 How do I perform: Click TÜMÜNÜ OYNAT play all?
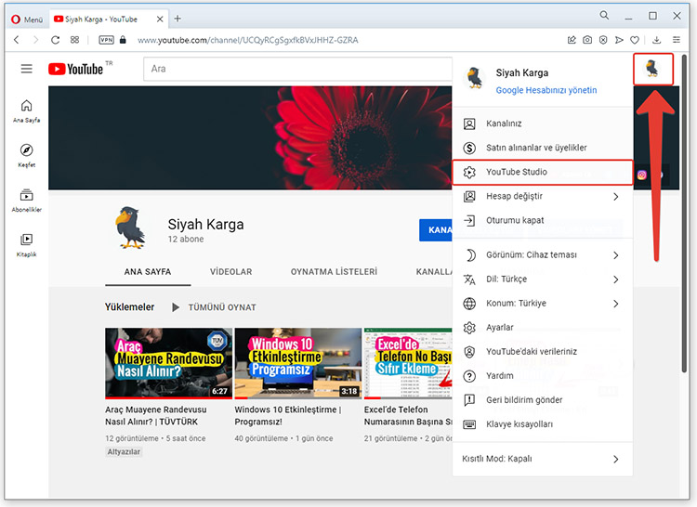214,307
